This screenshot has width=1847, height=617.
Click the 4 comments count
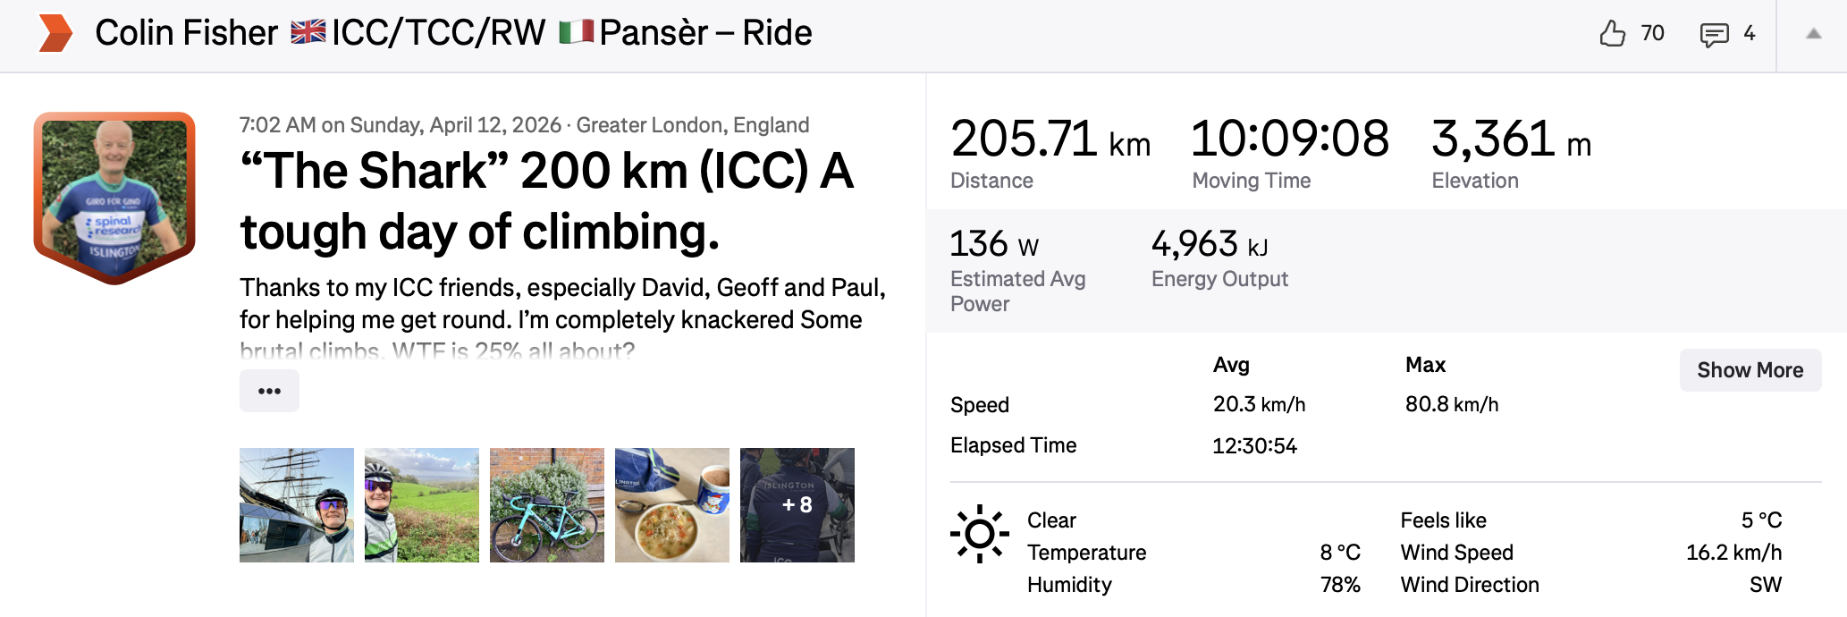point(1750,34)
